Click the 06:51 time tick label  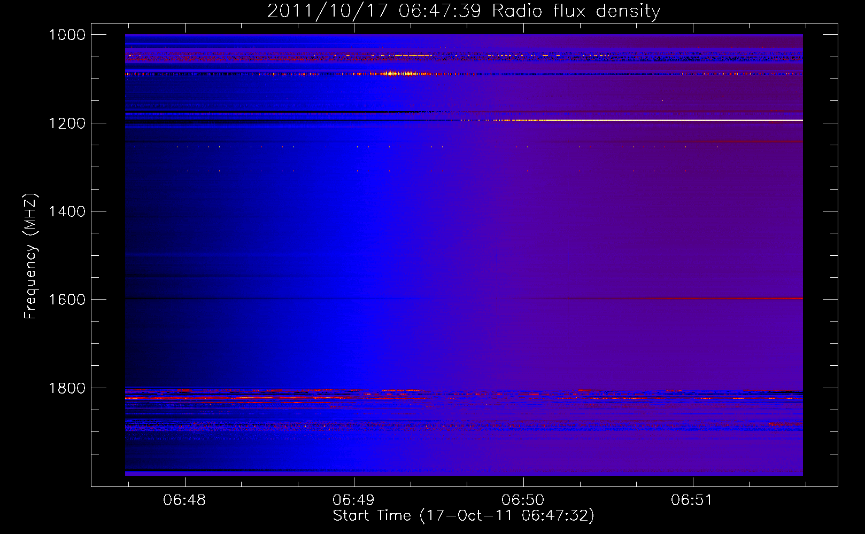(692, 500)
